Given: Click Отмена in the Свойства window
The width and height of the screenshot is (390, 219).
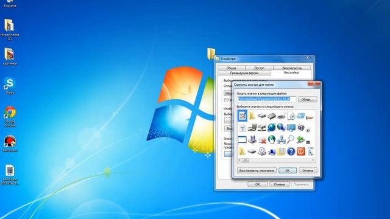Looking at the screenshot, I should click(279, 184).
